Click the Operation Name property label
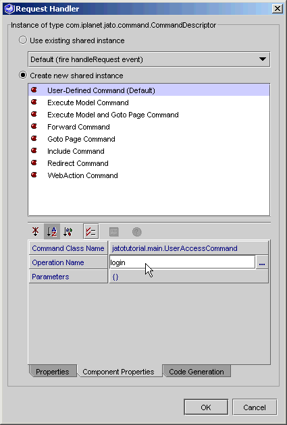 pos(68,262)
